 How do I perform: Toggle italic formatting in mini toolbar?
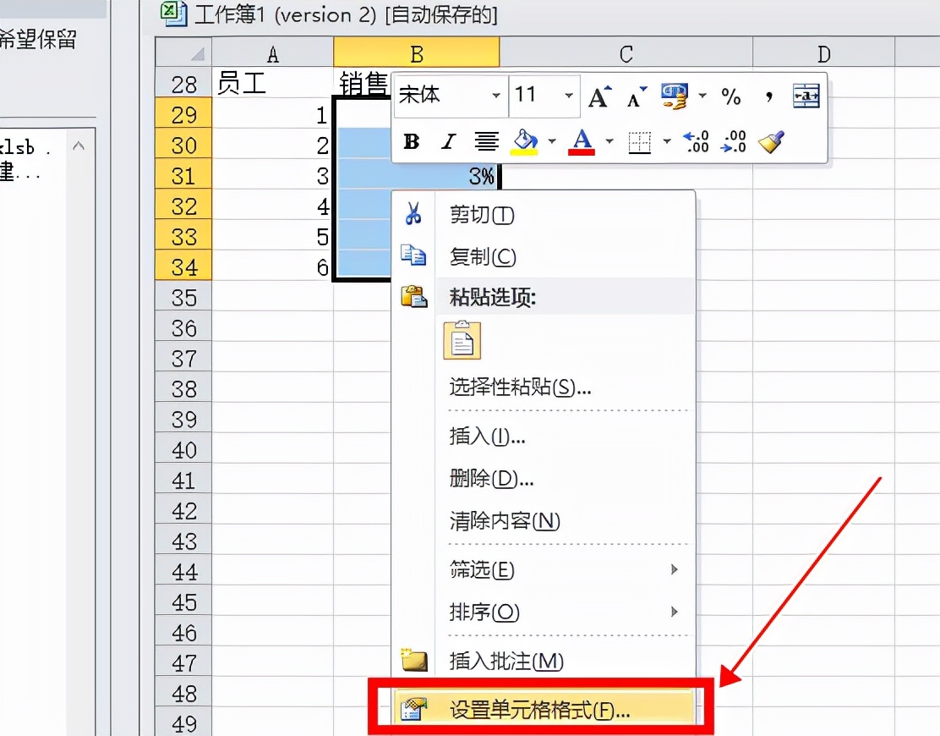point(448,142)
